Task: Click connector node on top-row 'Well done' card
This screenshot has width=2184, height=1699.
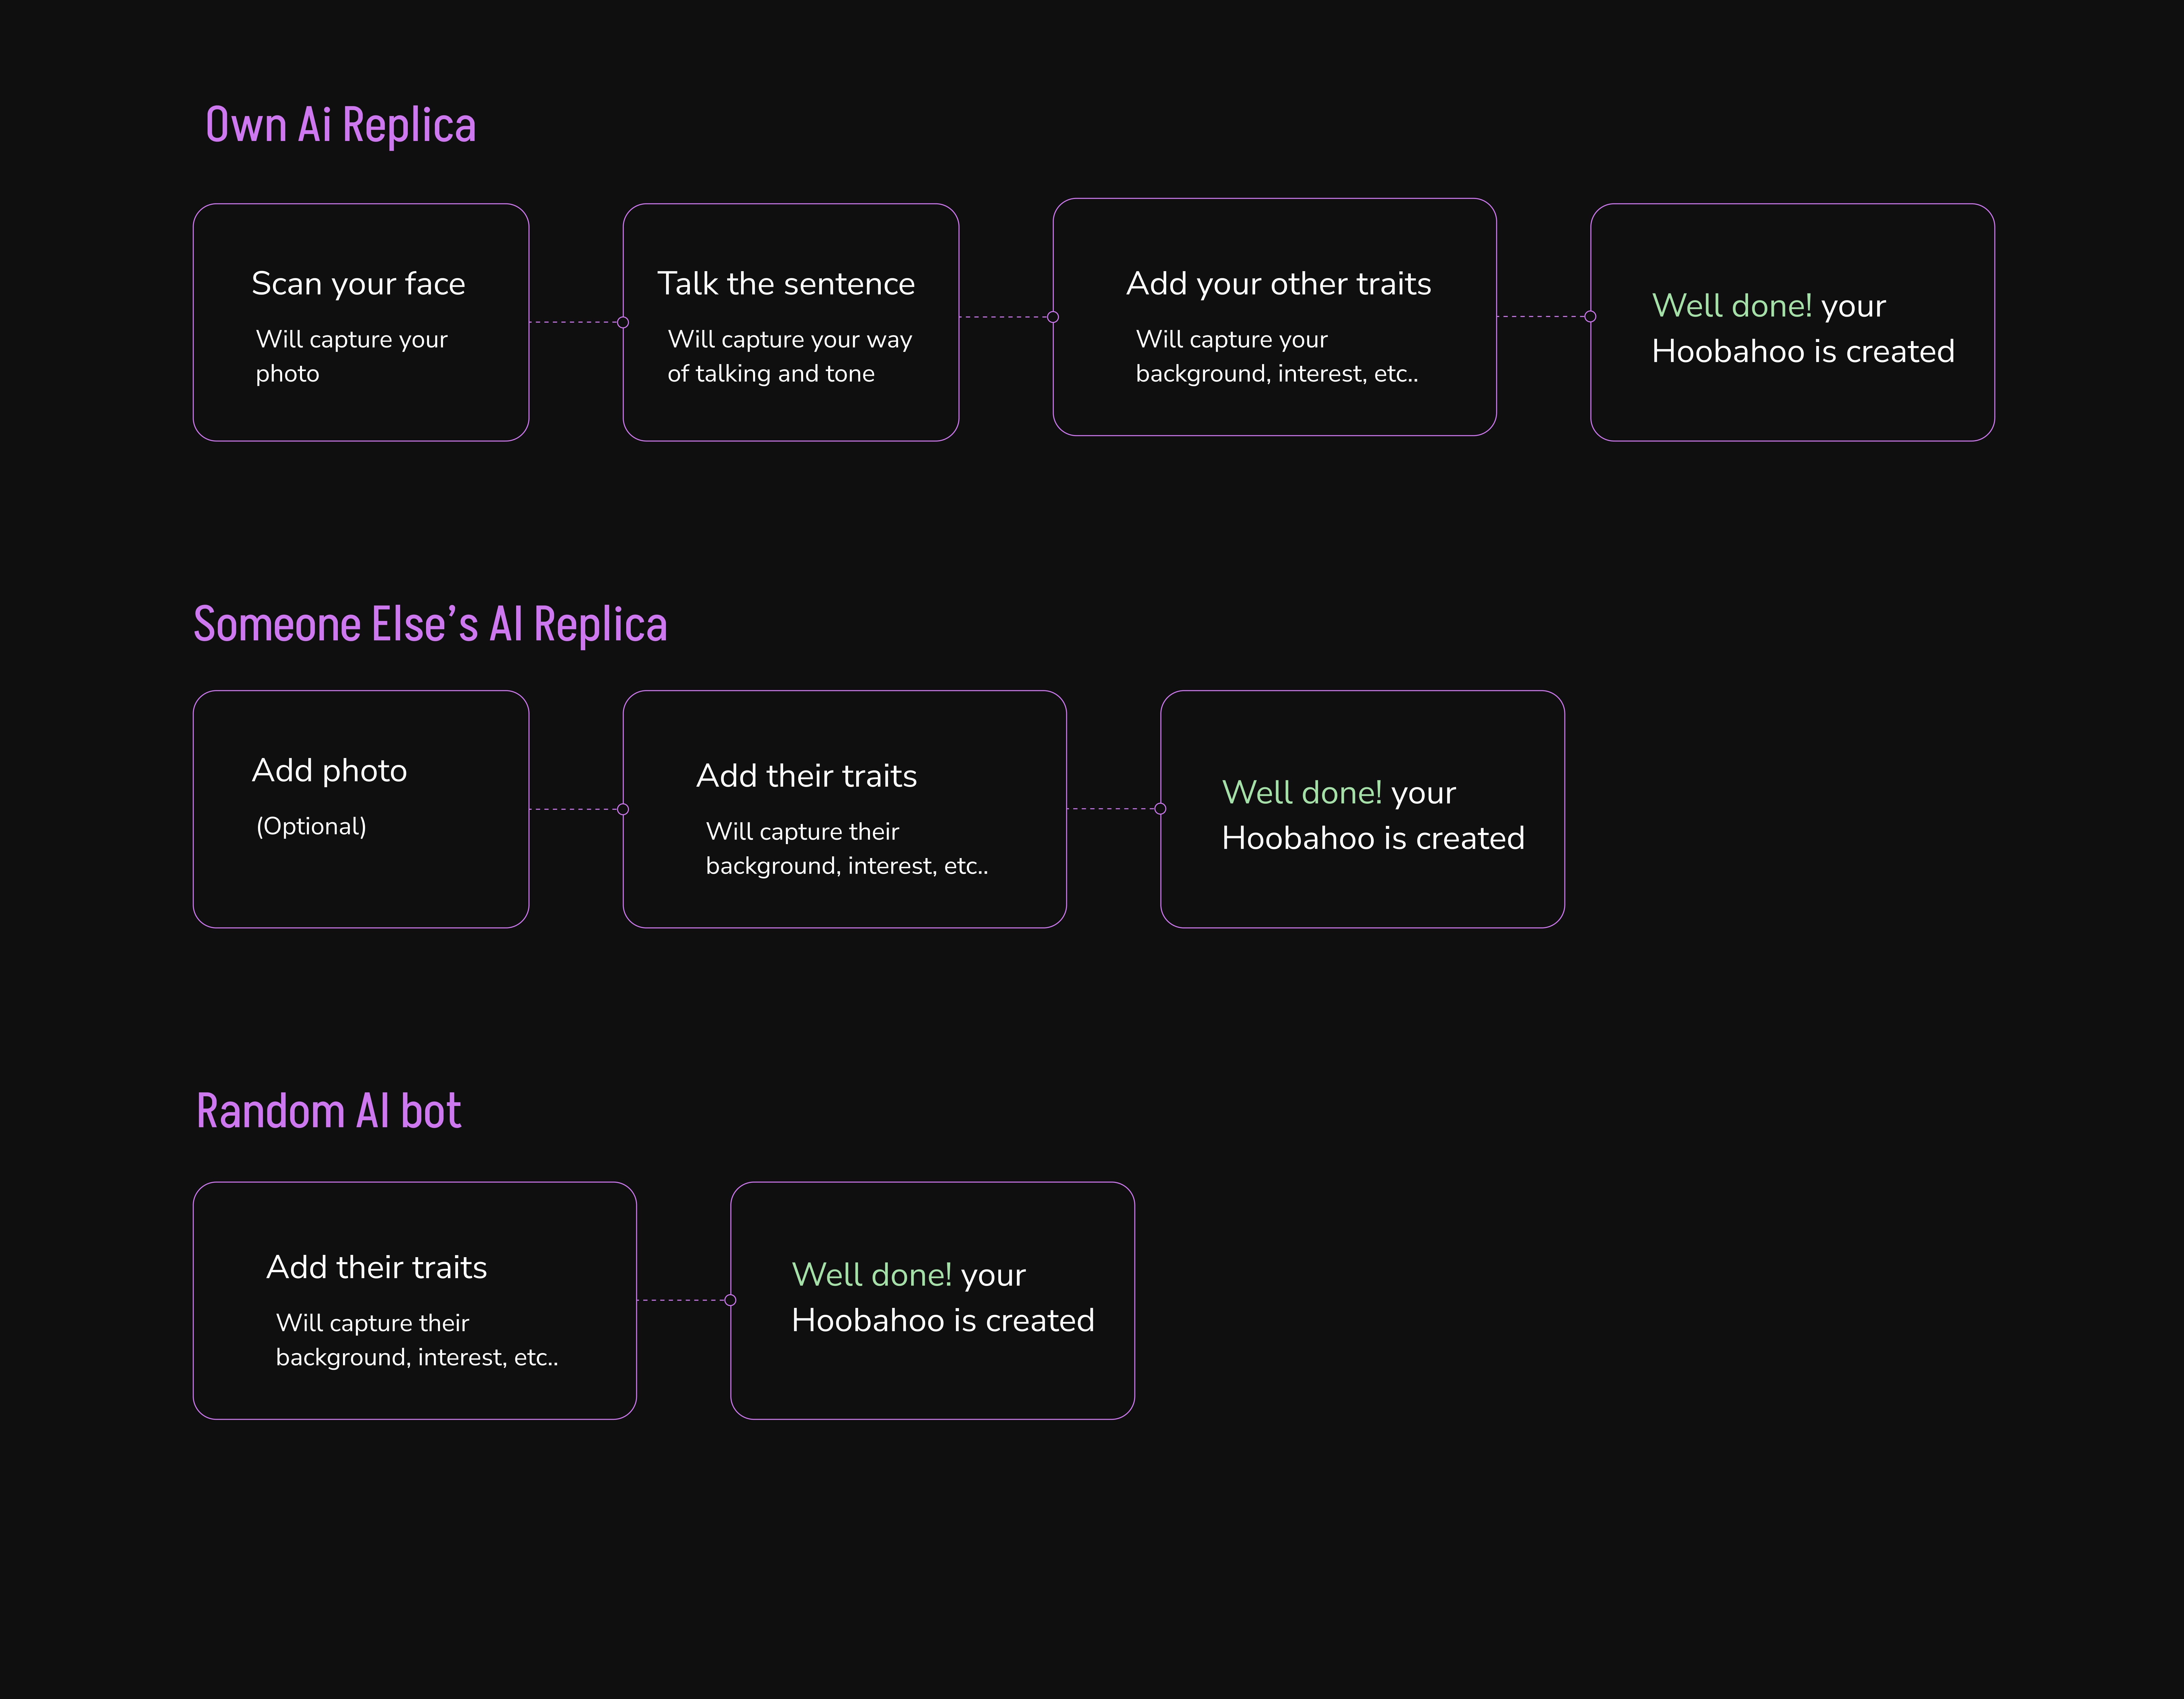Action: pyautogui.click(x=1590, y=316)
